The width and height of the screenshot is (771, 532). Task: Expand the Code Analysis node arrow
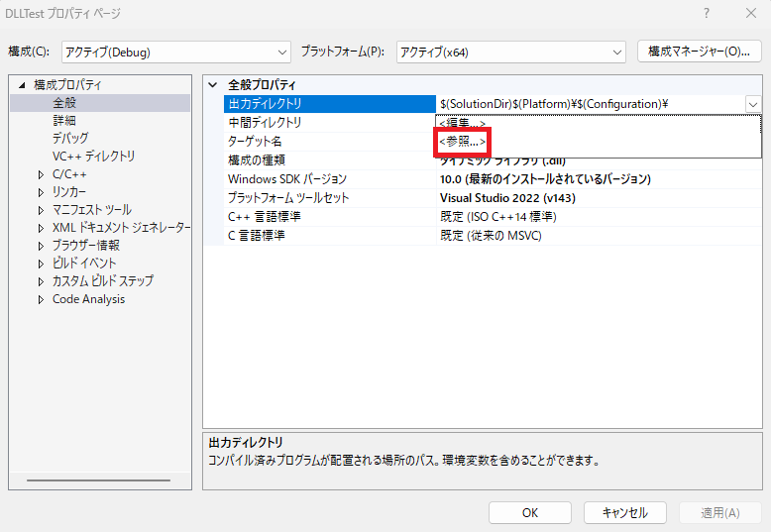(41, 299)
